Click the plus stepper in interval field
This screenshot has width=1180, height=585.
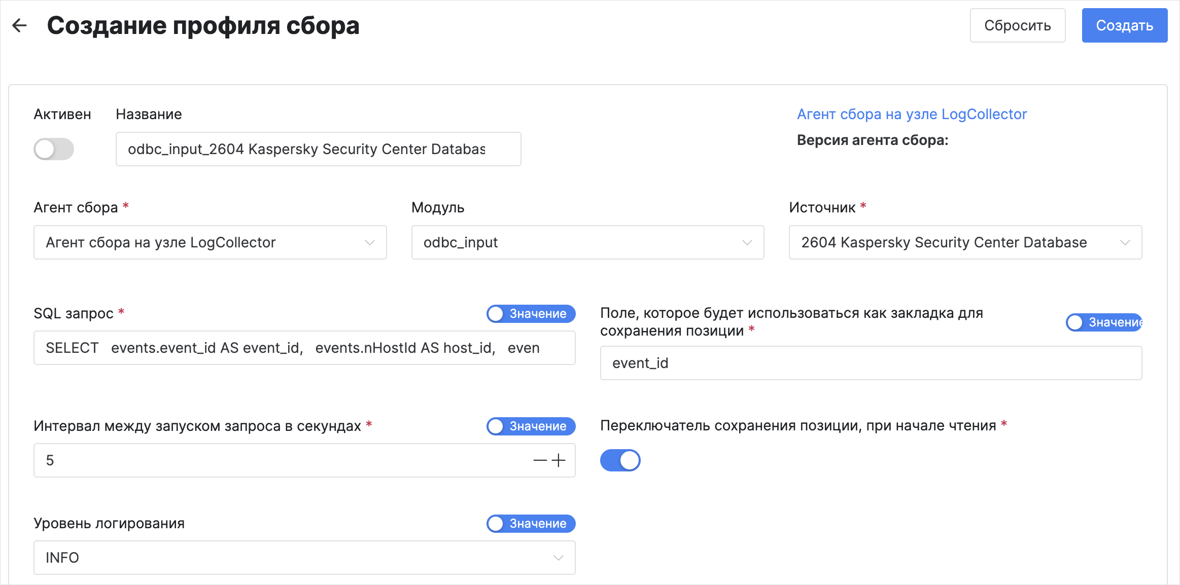pos(559,460)
